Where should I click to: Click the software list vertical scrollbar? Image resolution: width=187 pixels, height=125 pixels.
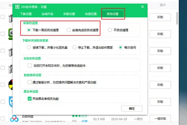point(177,18)
